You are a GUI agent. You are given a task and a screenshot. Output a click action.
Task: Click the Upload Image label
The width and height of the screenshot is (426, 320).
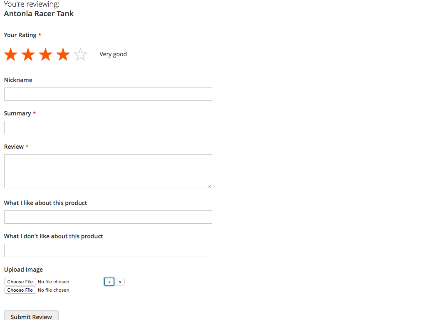pyautogui.click(x=23, y=270)
